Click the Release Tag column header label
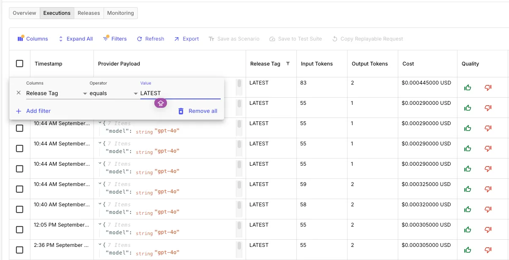 265,63
